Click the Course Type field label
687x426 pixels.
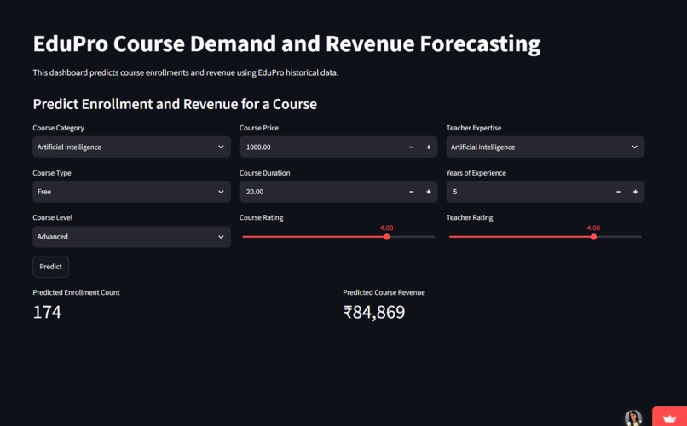pos(52,173)
